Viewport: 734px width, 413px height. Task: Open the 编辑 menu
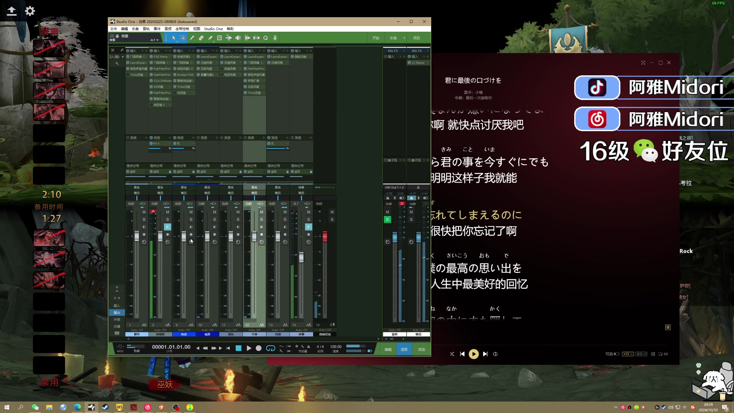(x=125, y=29)
